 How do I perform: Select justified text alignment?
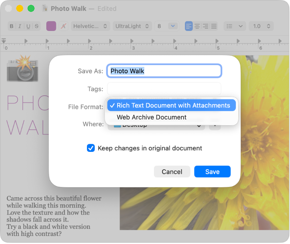tap(214, 26)
